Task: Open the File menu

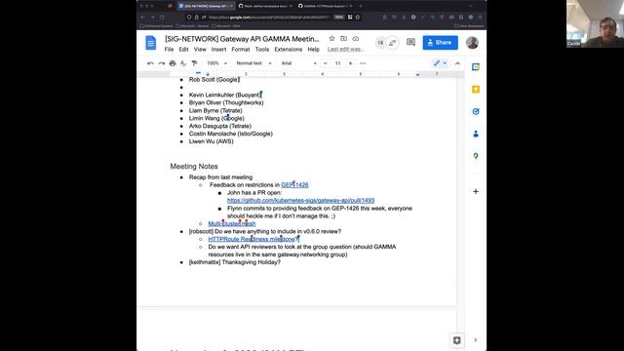Action: pyautogui.click(x=169, y=50)
